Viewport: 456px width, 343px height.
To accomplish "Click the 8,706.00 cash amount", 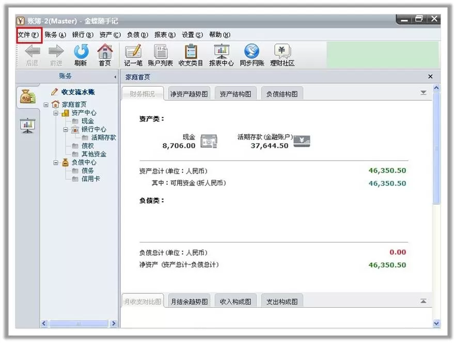I will [x=179, y=146].
